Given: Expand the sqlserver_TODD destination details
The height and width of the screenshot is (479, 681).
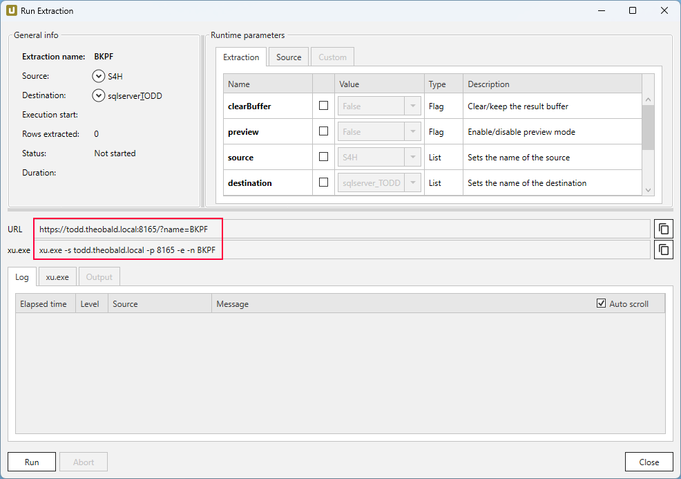Looking at the screenshot, I should tap(97, 96).
